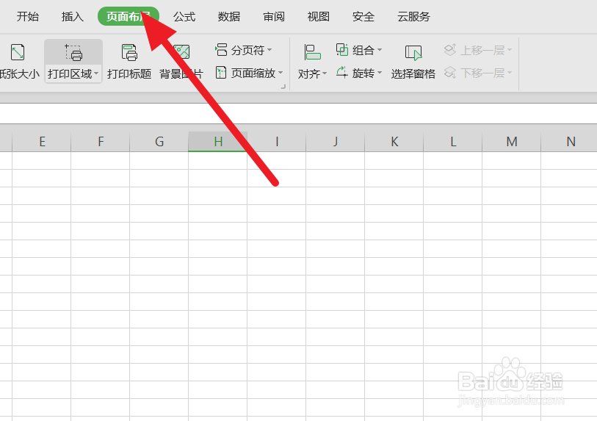This screenshot has height=421, width=597.
Task: Switch to the 插入 tab
Action: pos(73,16)
